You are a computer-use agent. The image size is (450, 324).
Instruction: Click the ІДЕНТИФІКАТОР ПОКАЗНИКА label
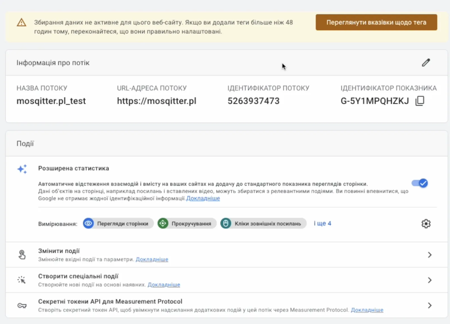tap(389, 88)
